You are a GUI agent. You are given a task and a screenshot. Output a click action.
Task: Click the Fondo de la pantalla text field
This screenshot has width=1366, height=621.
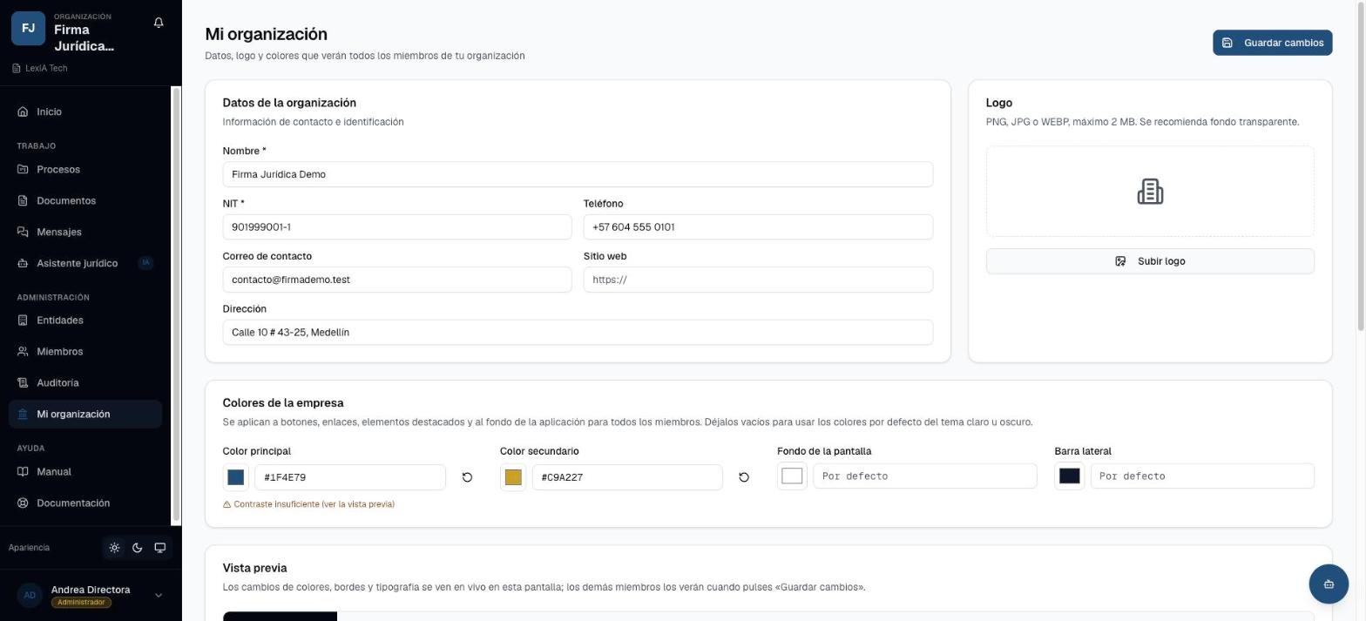click(925, 476)
